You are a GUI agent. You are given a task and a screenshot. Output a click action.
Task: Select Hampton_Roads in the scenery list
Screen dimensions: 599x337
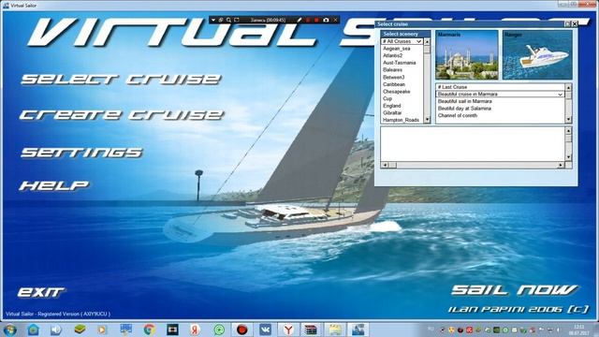click(401, 120)
